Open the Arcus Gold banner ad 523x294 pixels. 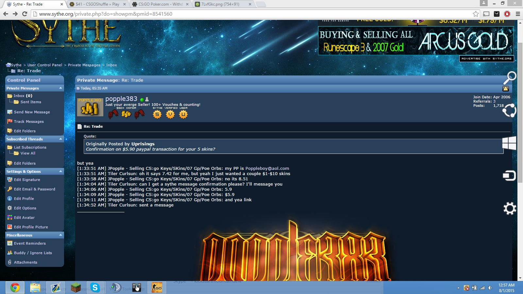416,41
